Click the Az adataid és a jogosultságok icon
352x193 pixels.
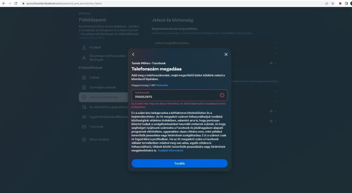84,107
